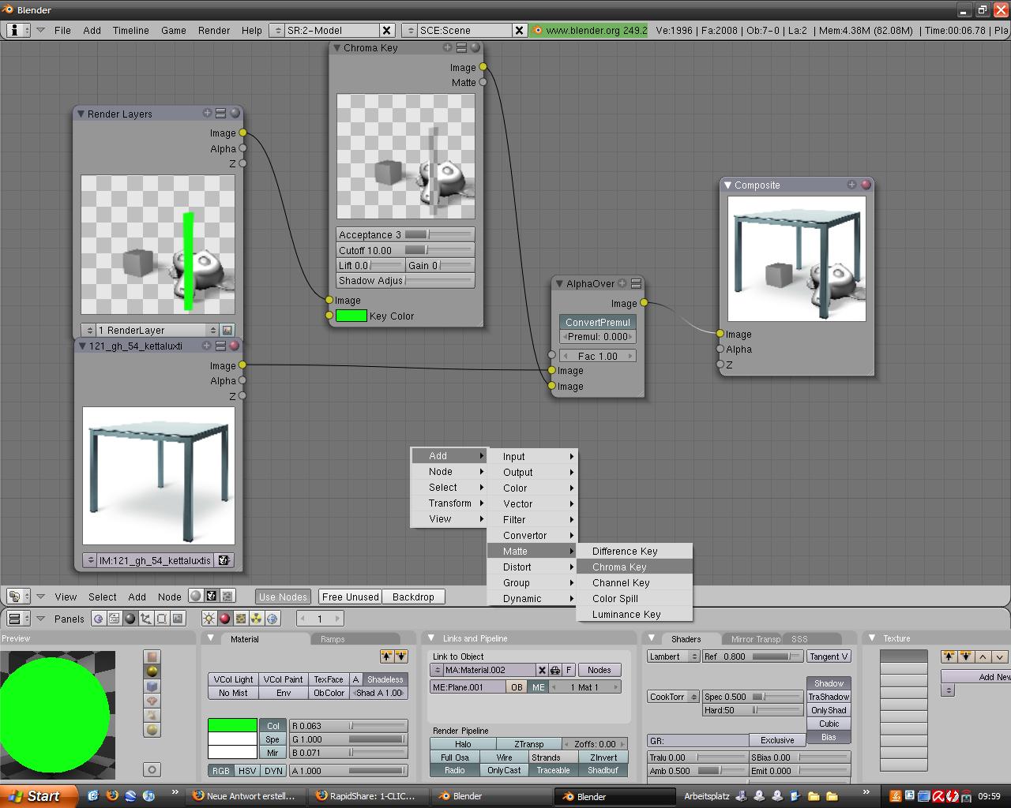Switch to Composite nodes icon in node header

coord(212,597)
